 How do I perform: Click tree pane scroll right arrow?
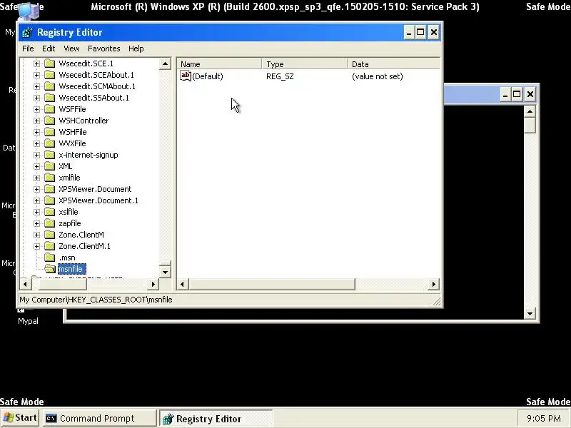coord(153,284)
